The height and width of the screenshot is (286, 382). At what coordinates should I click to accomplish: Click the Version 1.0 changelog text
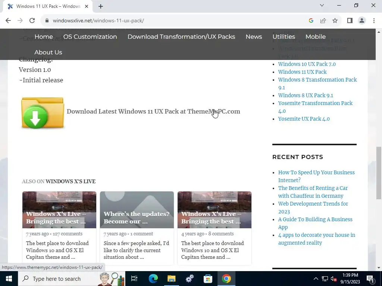(x=35, y=70)
